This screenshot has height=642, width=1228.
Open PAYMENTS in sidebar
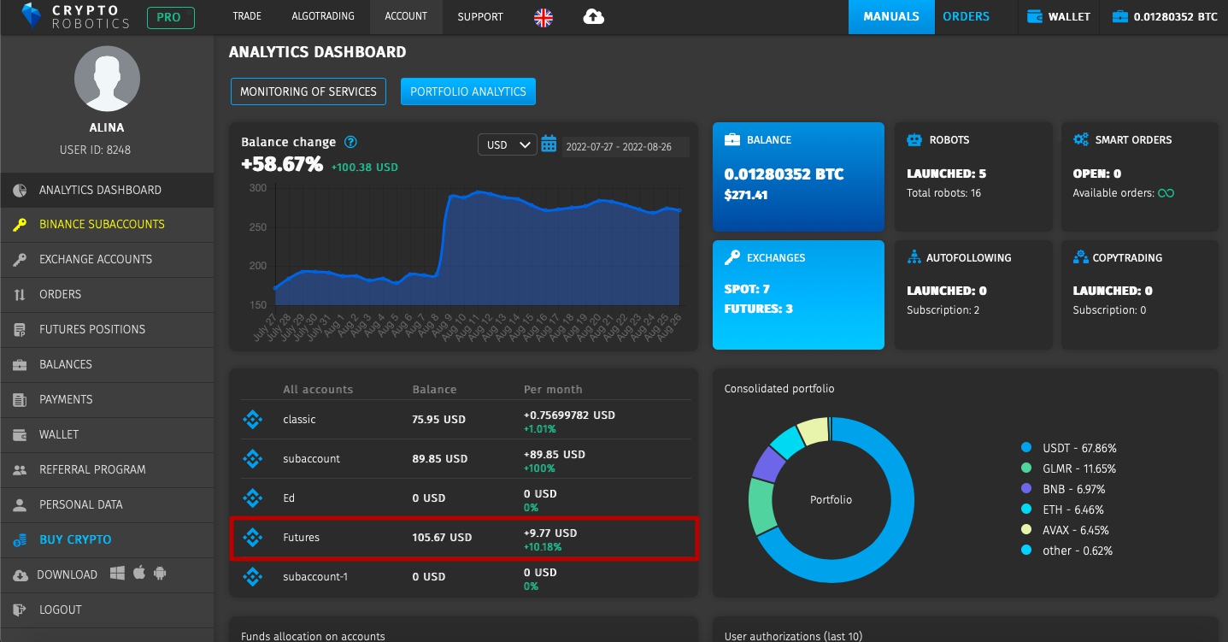[107, 399]
